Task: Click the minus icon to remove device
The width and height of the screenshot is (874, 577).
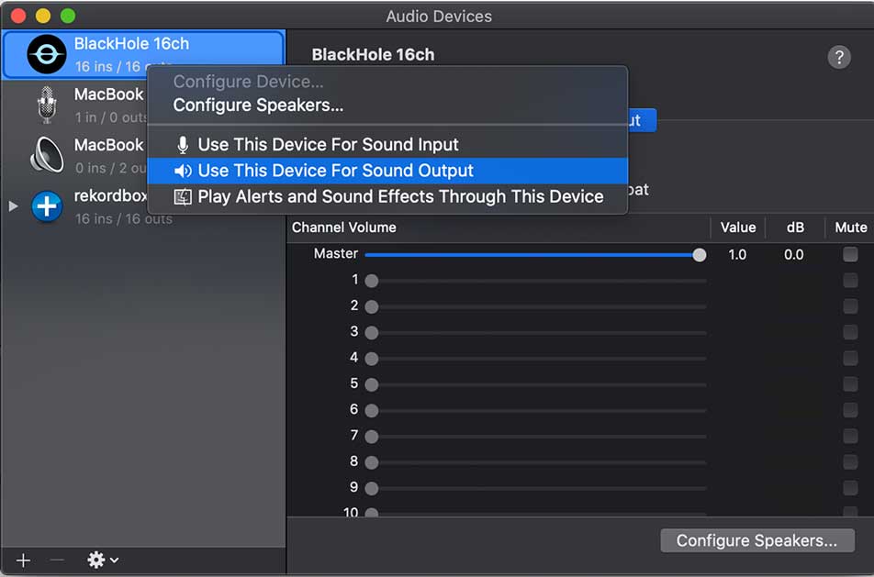Action: tap(55, 560)
